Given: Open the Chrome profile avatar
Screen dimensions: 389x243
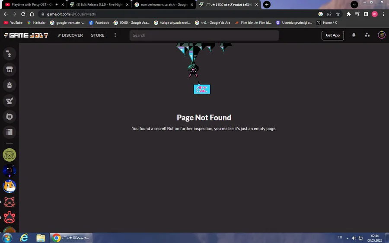Looking at the screenshot, I should coord(375,14).
